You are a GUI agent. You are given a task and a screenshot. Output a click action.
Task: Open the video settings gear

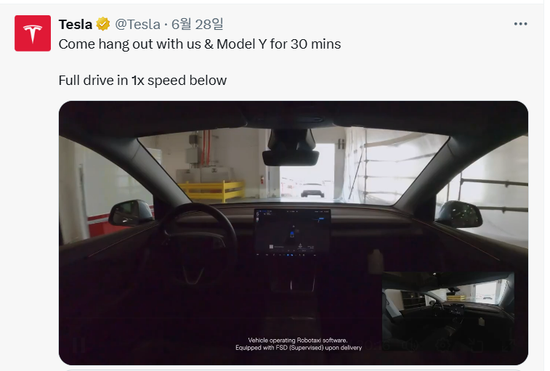[443, 346]
